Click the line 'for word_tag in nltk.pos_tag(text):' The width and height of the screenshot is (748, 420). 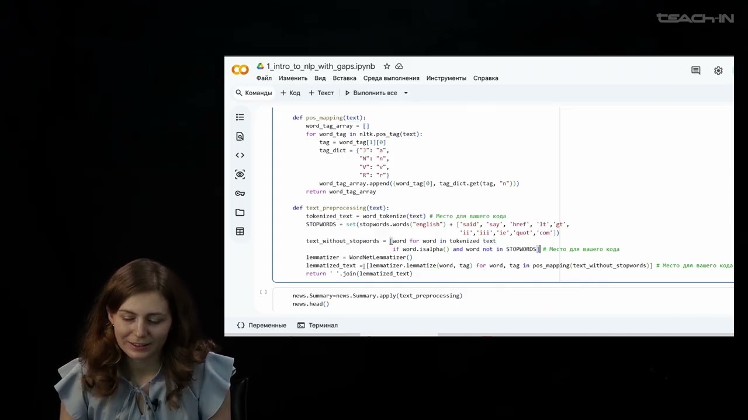pos(364,134)
